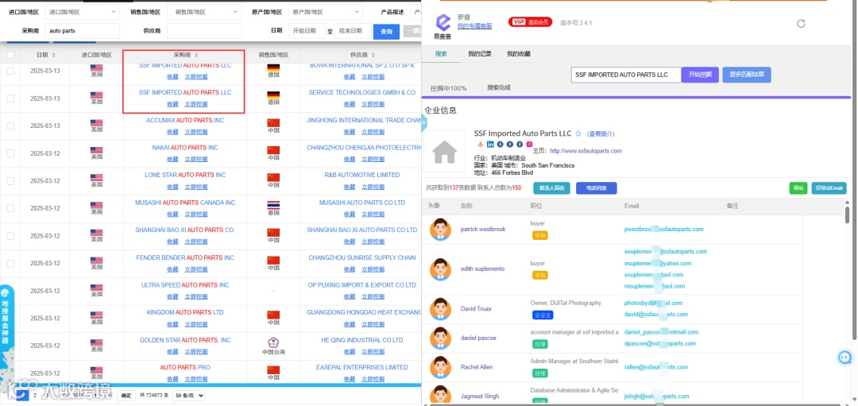Click the green 导出 button
Screen dimensions: 858x406
pyautogui.click(x=798, y=188)
